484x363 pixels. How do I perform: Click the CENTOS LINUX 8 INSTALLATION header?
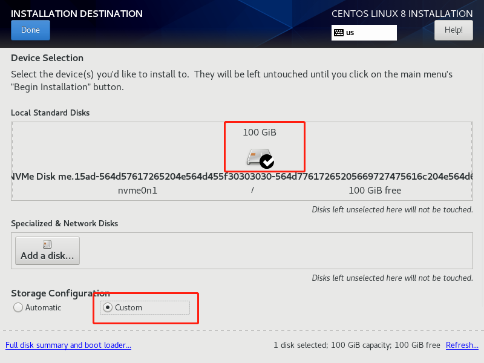pos(402,13)
